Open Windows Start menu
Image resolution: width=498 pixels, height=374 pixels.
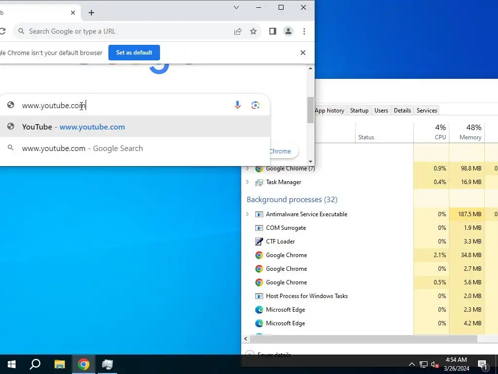(12, 364)
